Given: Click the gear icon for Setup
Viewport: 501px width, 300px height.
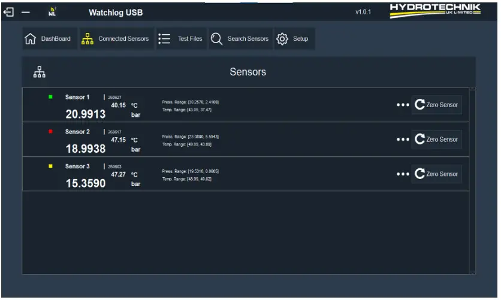Looking at the screenshot, I should coord(282,38).
